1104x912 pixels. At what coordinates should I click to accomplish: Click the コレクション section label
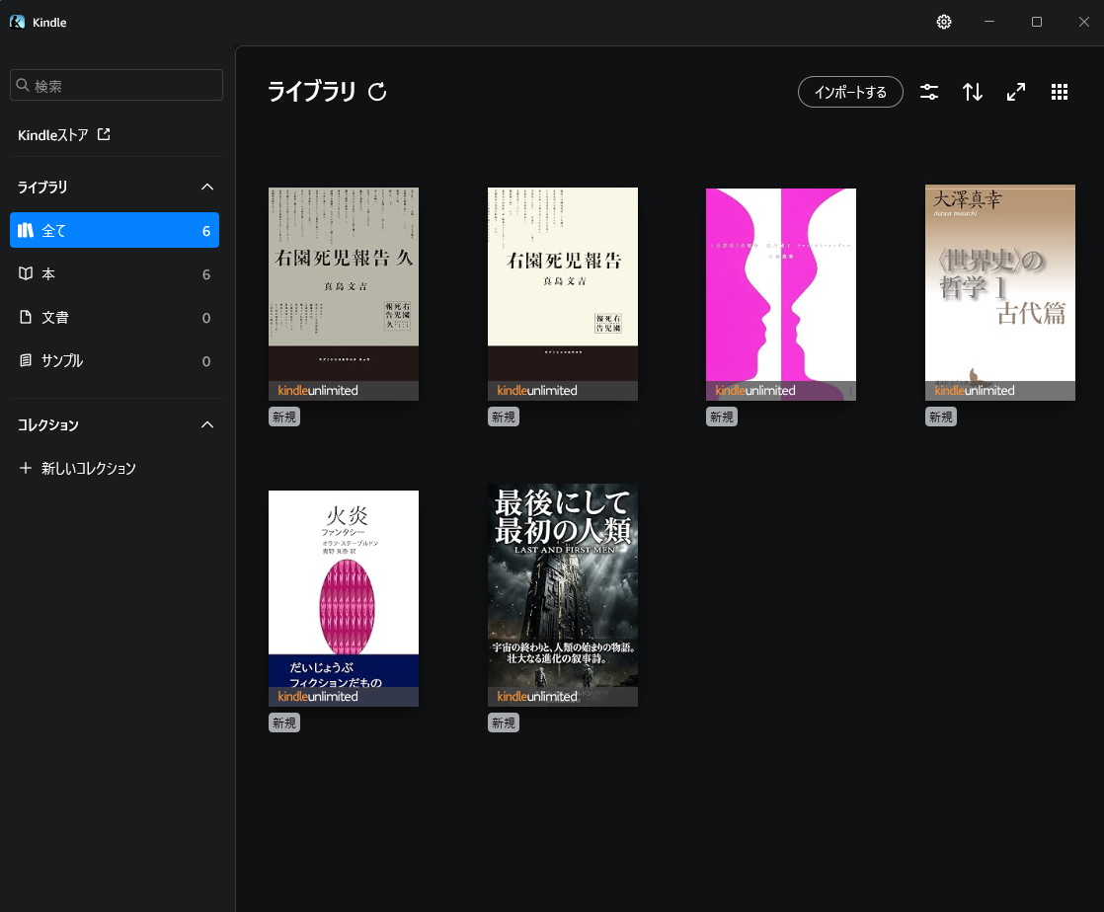pyautogui.click(x=47, y=424)
